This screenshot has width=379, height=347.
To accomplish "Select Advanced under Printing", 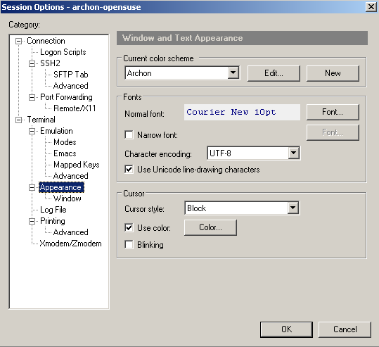I will point(70,232).
